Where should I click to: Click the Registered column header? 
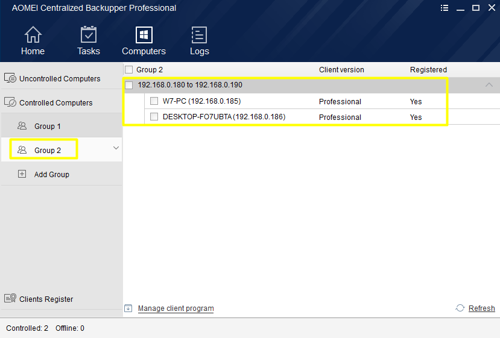click(x=428, y=70)
